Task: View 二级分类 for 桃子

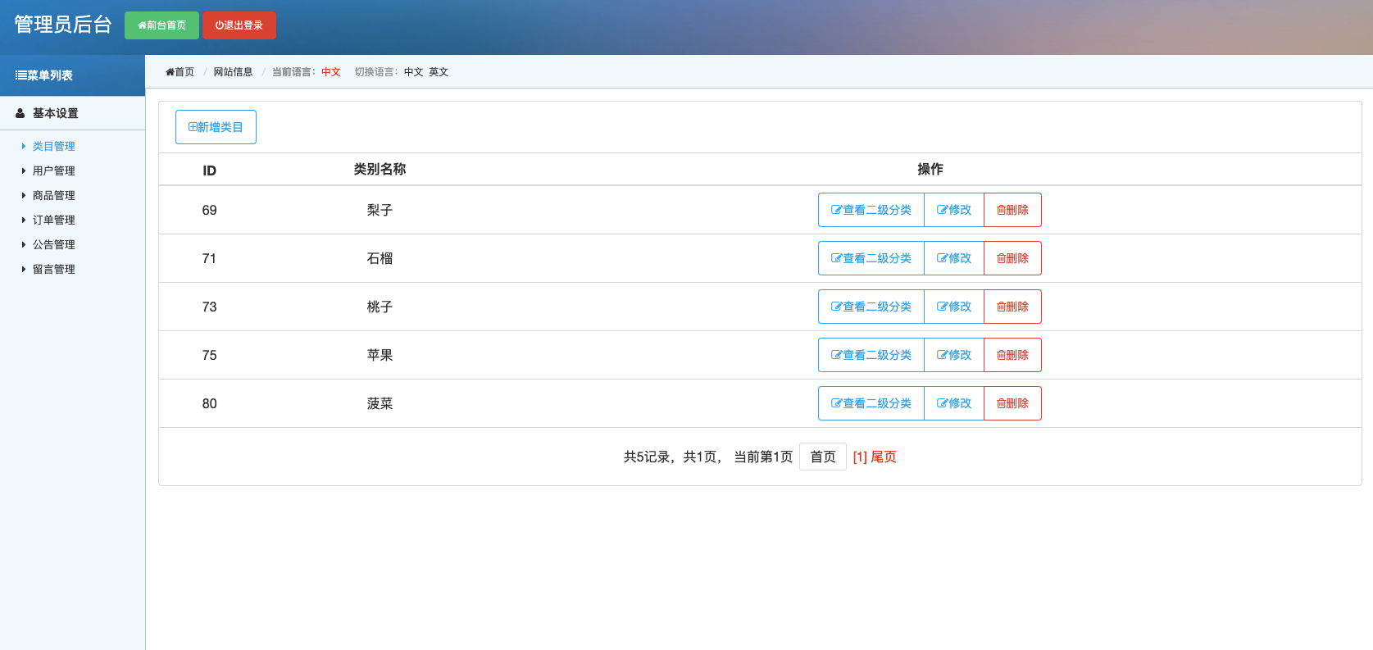Action: tap(871, 307)
